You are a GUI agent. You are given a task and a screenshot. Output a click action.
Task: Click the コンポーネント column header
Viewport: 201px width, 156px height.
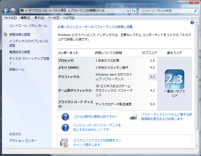tap(68, 53)
